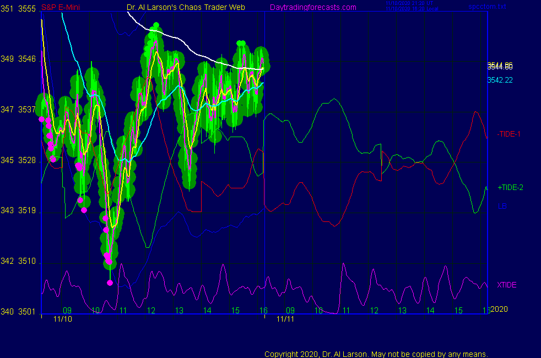This screenshot has height=358, width=541.
Task: Click the S&P E-Mini chart title
Action: click(x=61, y=7)
